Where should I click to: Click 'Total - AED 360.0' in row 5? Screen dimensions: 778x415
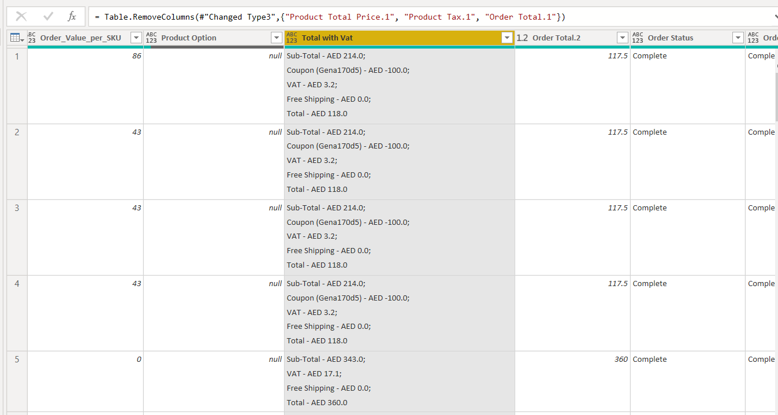pyautogui.click(x=317, y=402)
